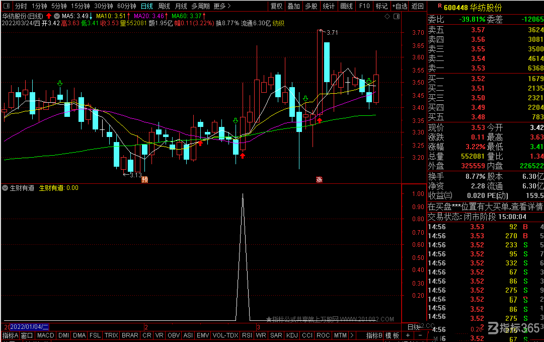The image size is (544, 342).
Task: Expand the 更多 period options
Action: click(222, 6)
